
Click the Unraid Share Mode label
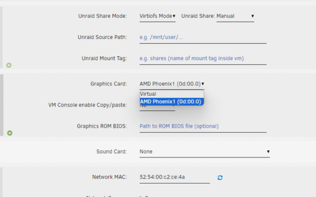point(103,16)
